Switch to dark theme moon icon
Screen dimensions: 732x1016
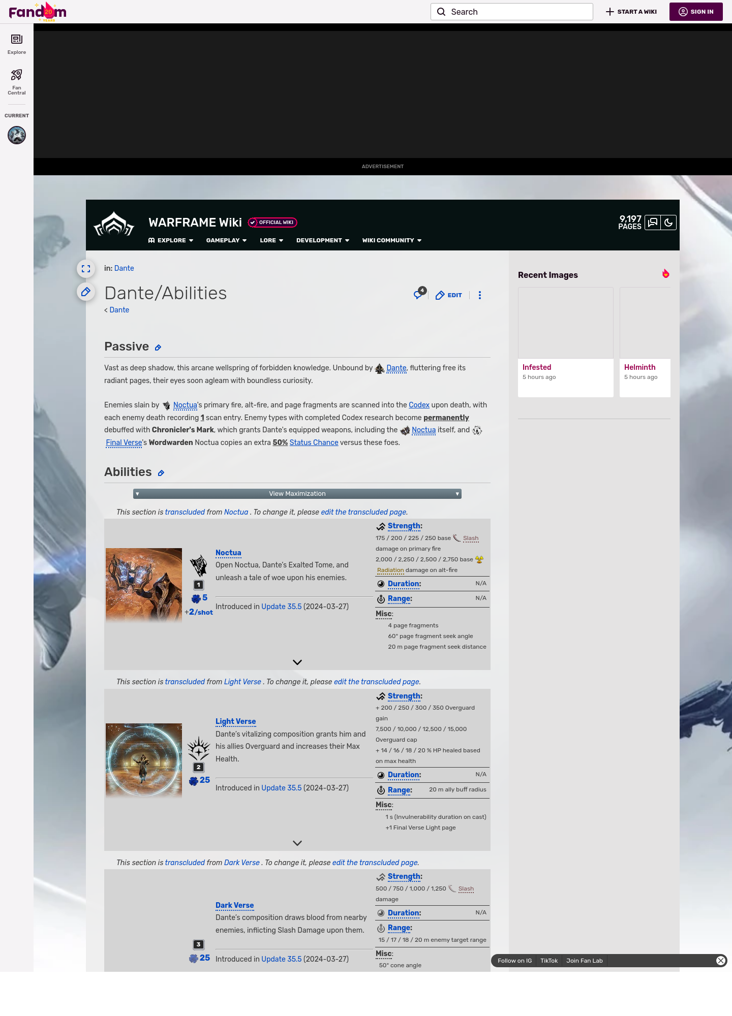pyautogui.click(x=668, y=223)
